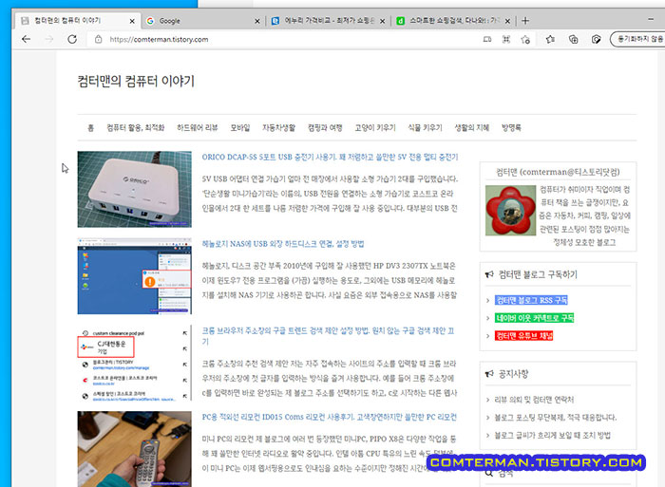Open the remote control photo thumbnail
Image resolution: width=665 pixels, height=487 pixels.
tap(135, 449)
